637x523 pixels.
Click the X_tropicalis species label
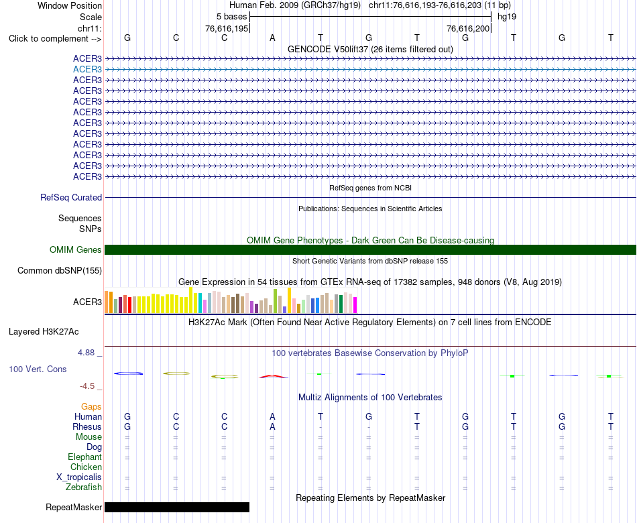tap(79, 477)
